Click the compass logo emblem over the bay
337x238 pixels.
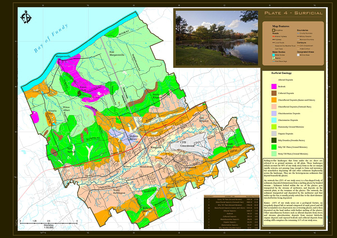pos(26,17)
